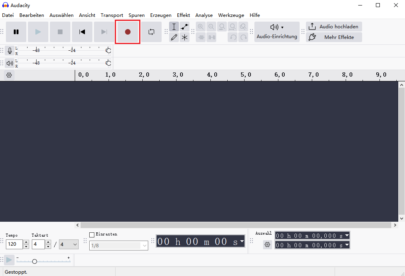Click Play-at-speed button
This screenshot has height=276, width=405.
coord(9,260)
